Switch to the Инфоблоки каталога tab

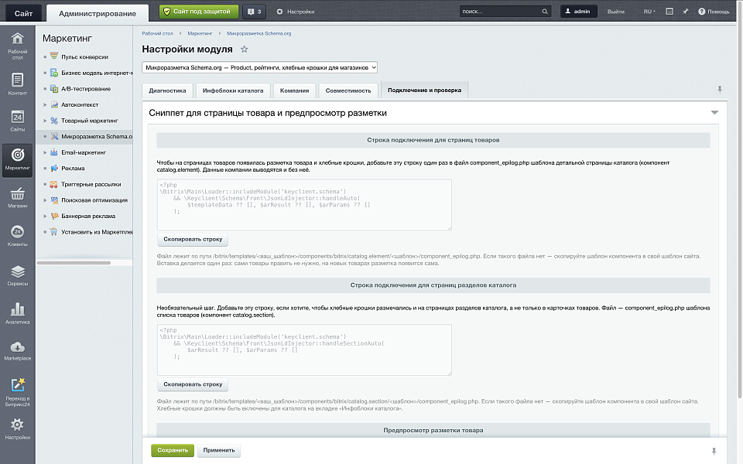pos(233,90)
